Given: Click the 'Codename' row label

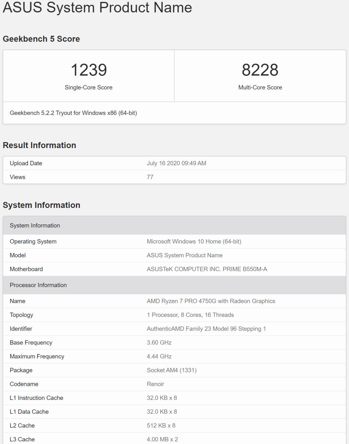Looking at the screenshot, I should click(x=24, y=384).
